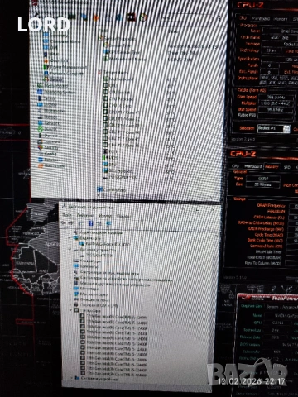Open the Display node icon in AIDA64
This screenshot has width=298, height=397.
[x=40, y=104]
